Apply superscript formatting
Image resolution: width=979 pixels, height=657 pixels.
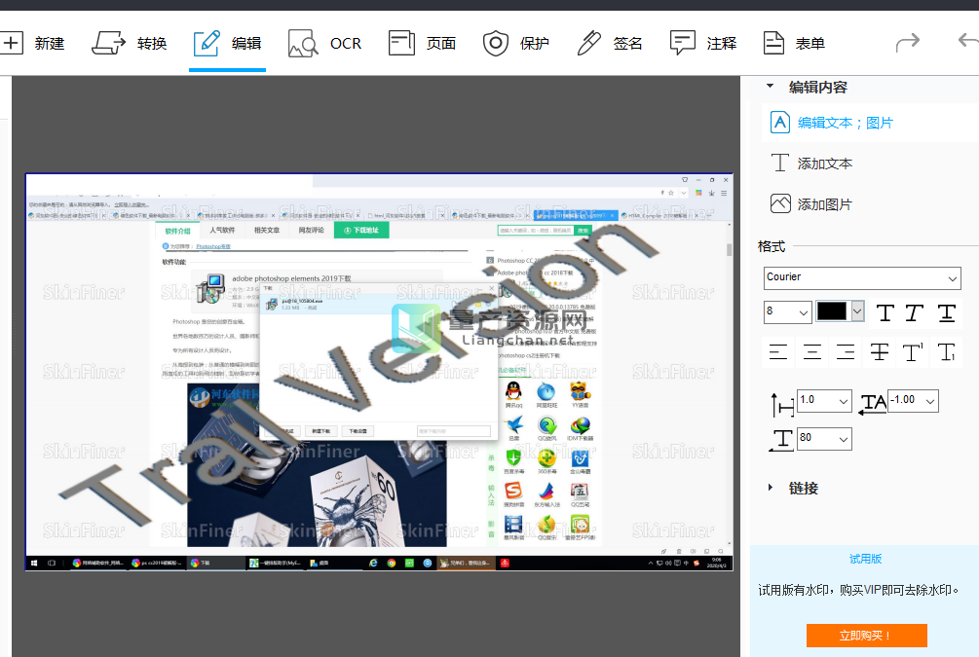click(x=913, y=352)
